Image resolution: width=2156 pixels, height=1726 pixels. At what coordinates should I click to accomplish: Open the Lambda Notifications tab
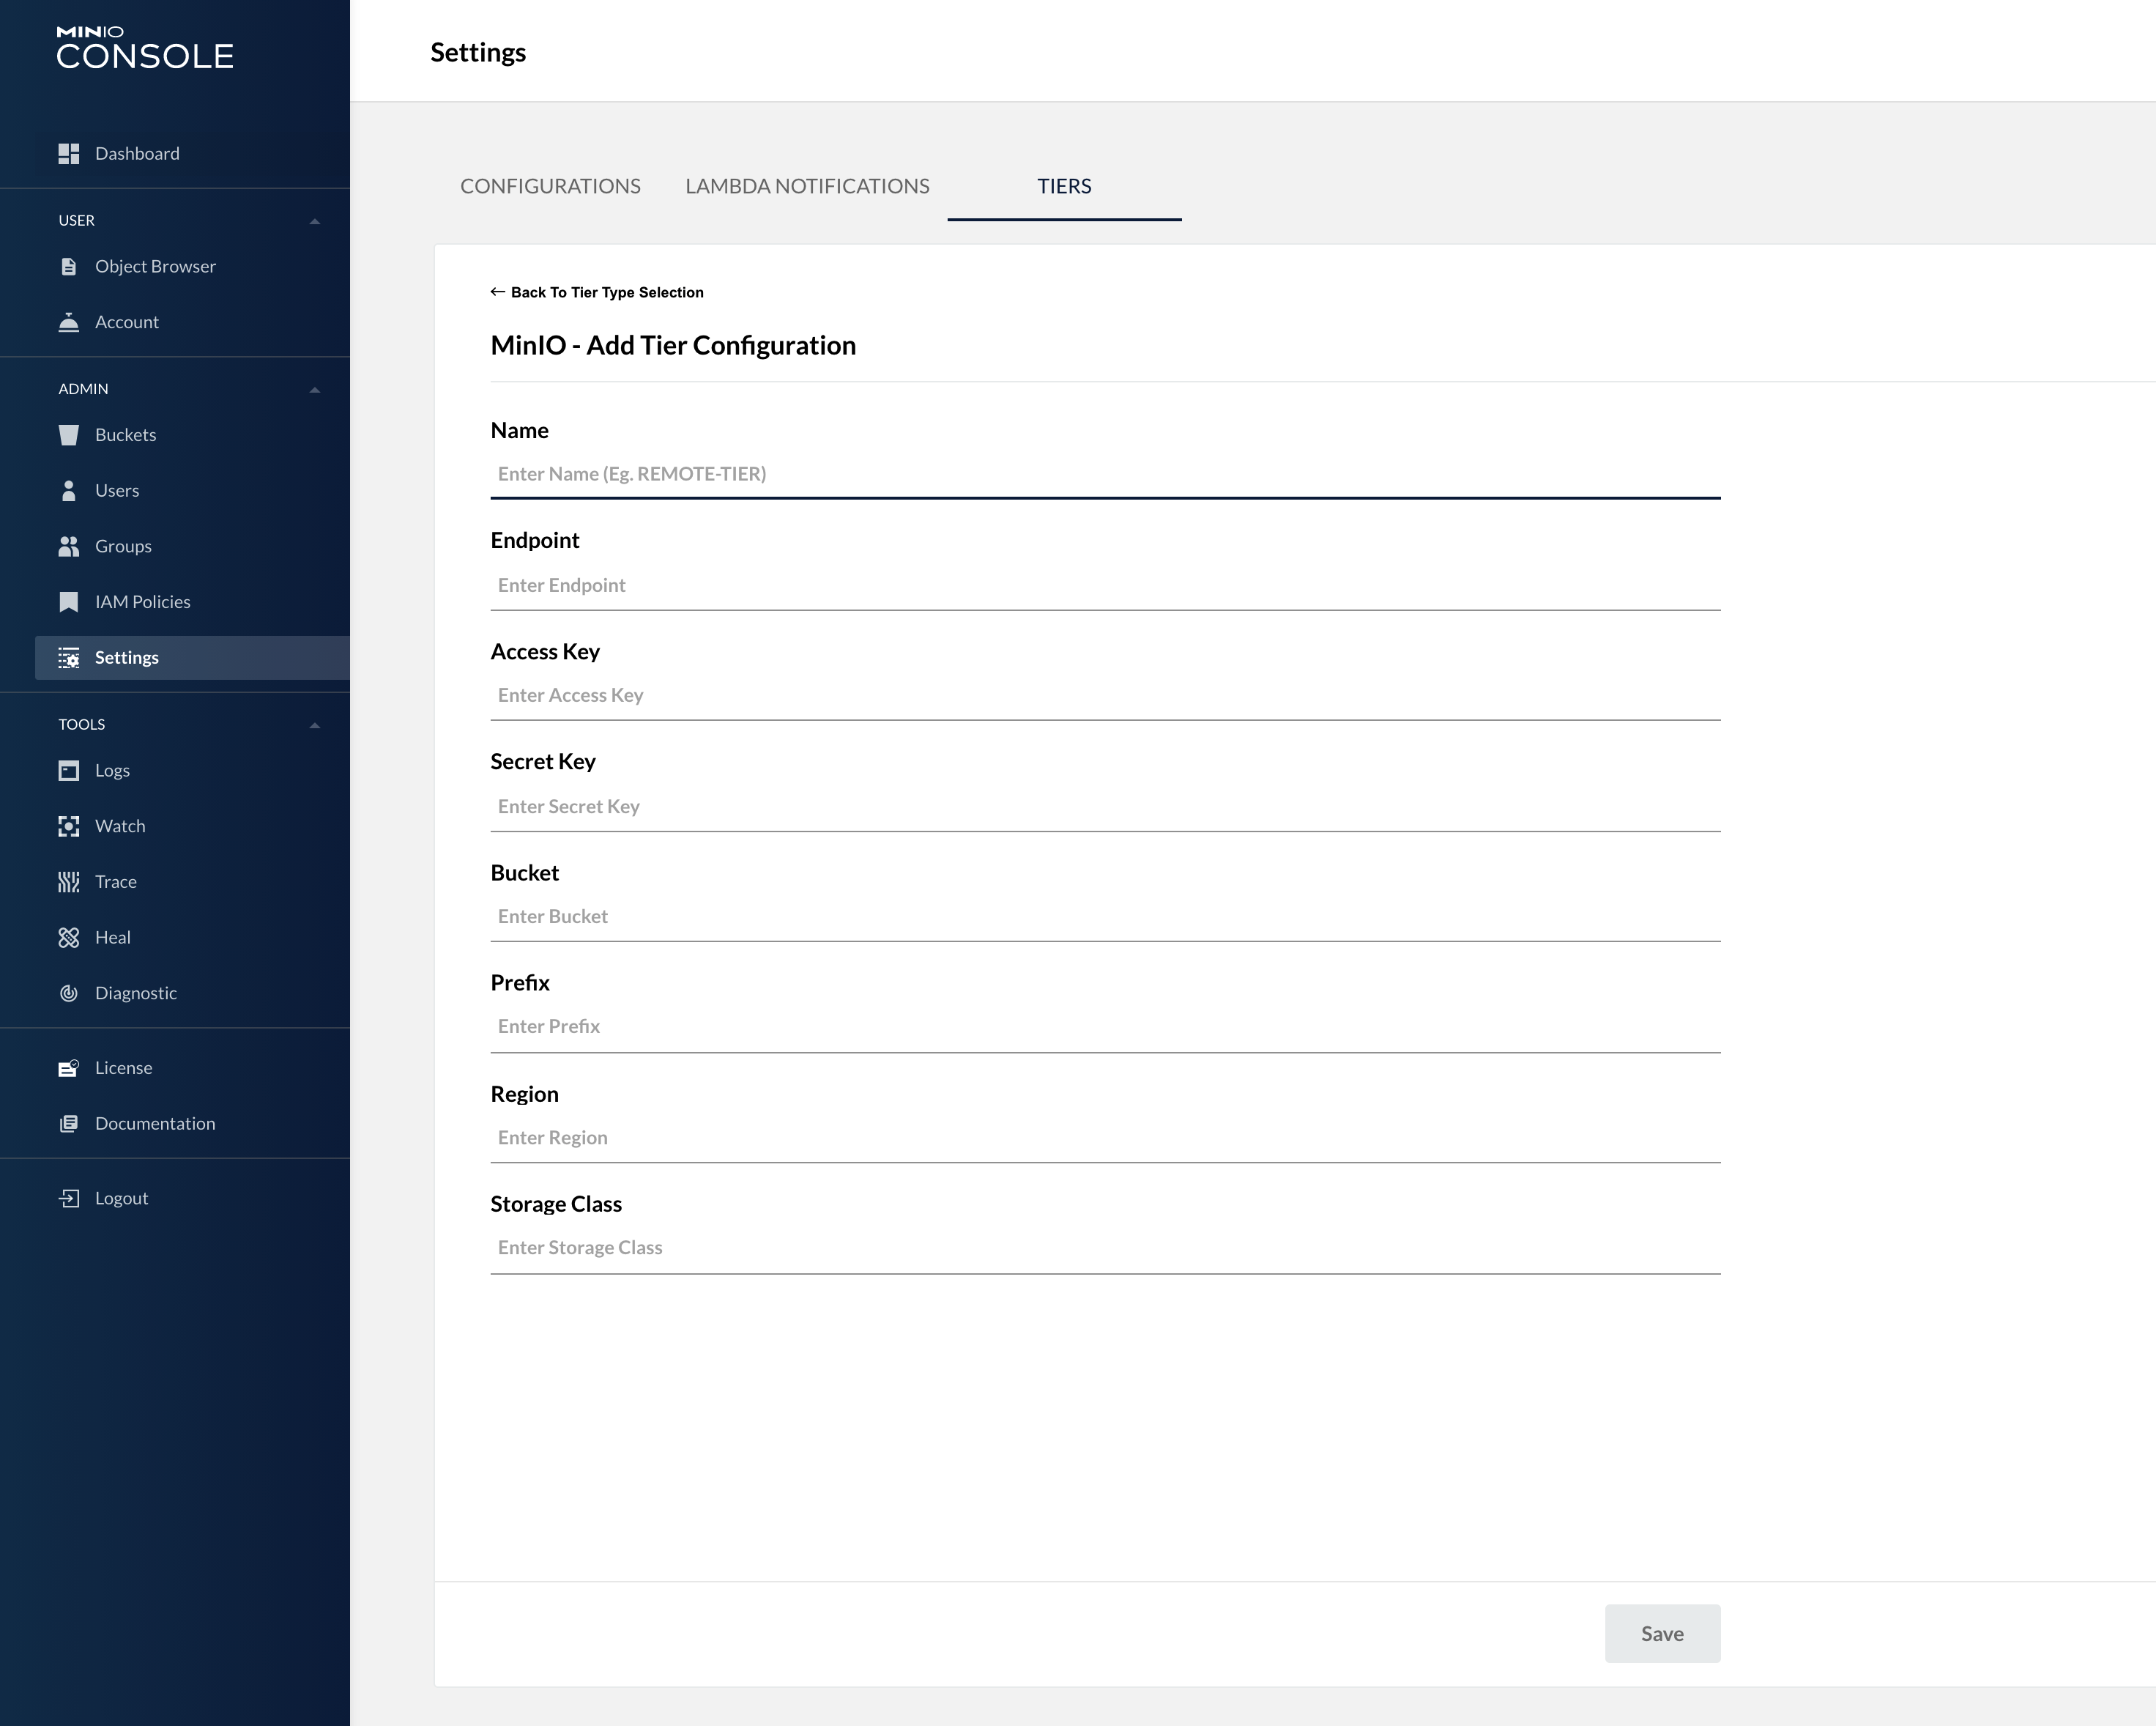pos(807,186)
